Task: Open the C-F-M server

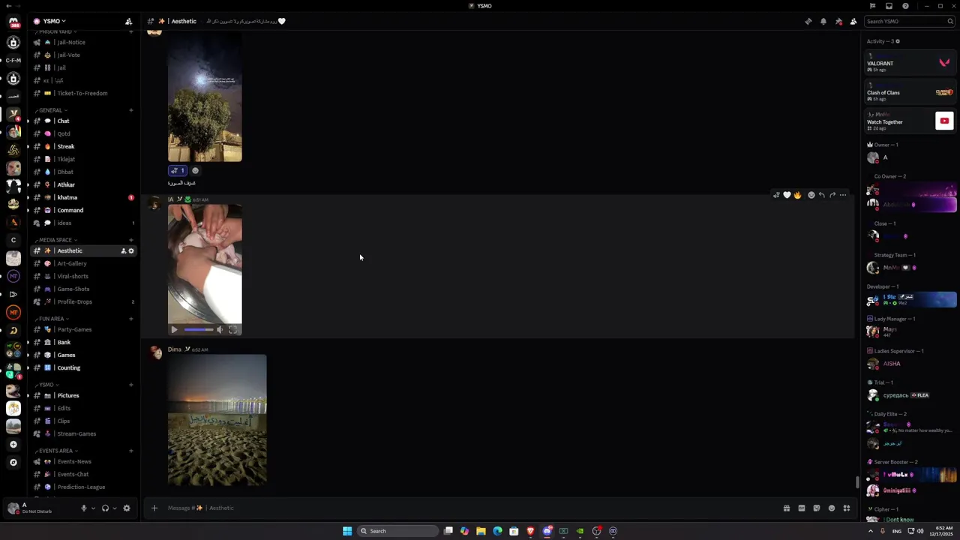Action: (13, 60)
